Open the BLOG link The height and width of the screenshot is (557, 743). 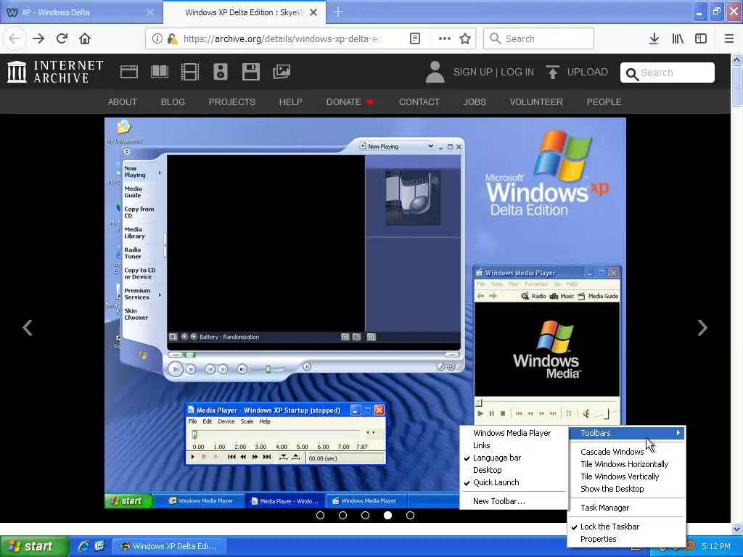[173, 102]
